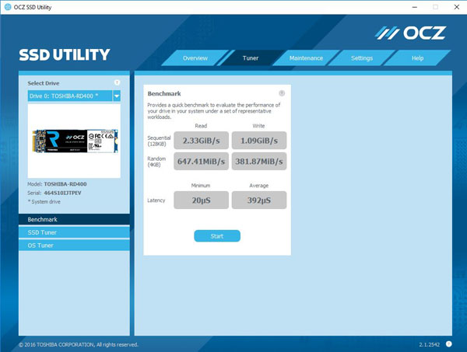The height and width of the screenshot is (352, 467).
Task: Click the OCZ logo
Action: (x=410, y=33)
